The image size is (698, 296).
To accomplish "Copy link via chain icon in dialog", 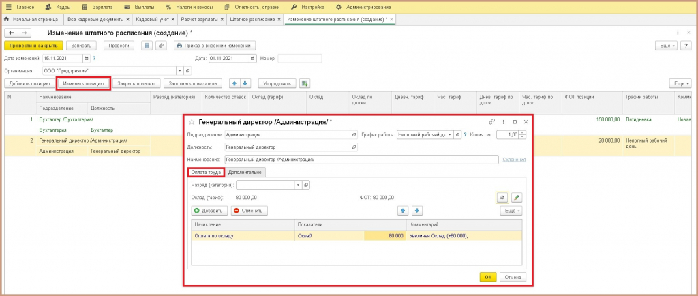I will pyautogui.click(x=492, y=122).
